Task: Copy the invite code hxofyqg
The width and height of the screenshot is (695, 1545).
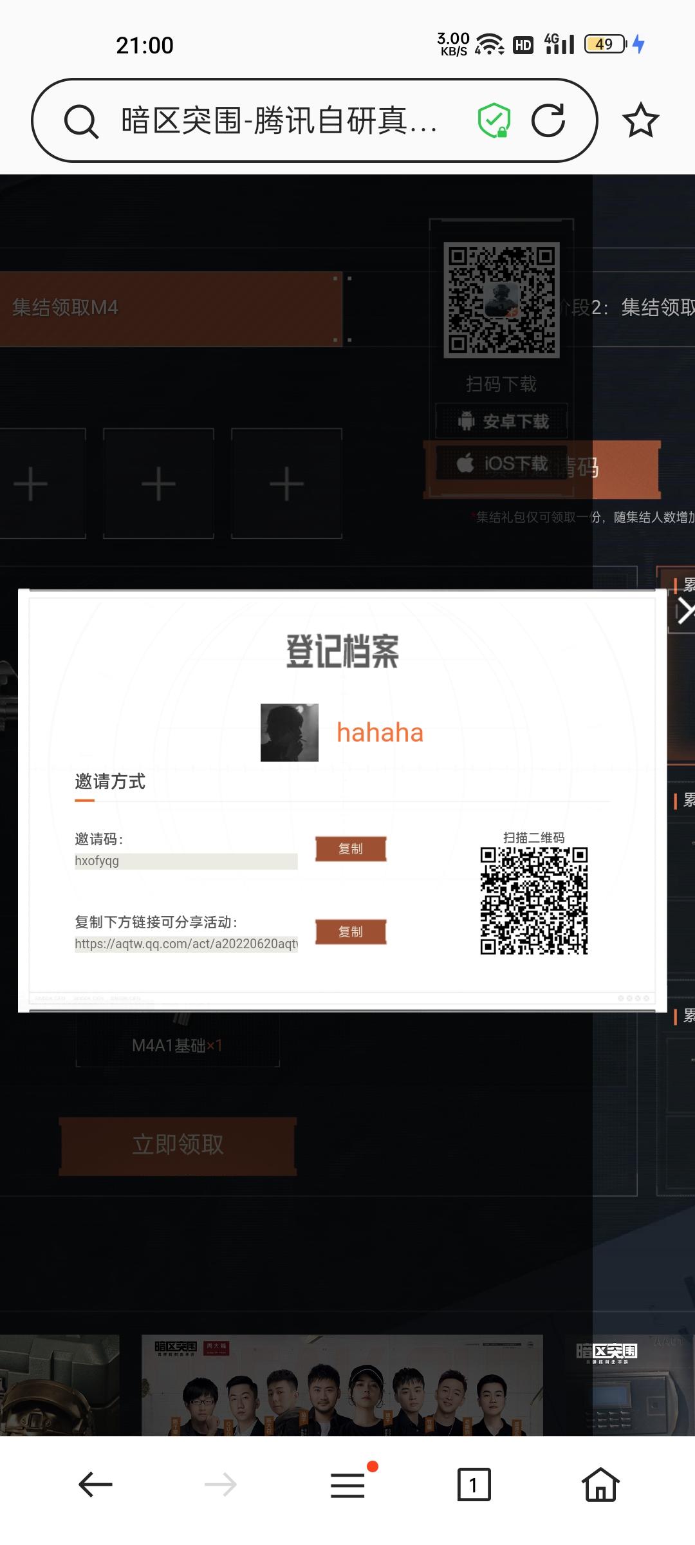Action: (x=351, y=848)
